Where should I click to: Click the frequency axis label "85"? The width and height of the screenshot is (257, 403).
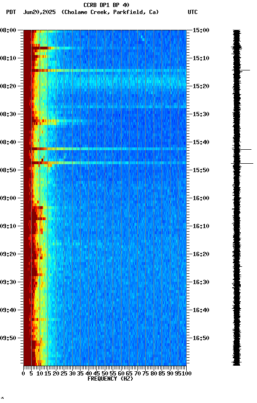click(x=162, y=374)
